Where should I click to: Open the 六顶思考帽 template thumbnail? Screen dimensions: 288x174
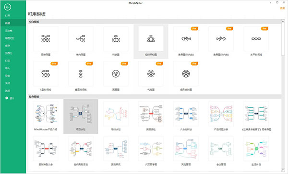click(151, 149)
